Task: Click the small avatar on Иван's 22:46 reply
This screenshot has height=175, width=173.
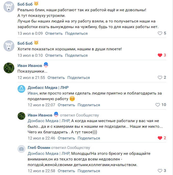Action: pos(21,116)
